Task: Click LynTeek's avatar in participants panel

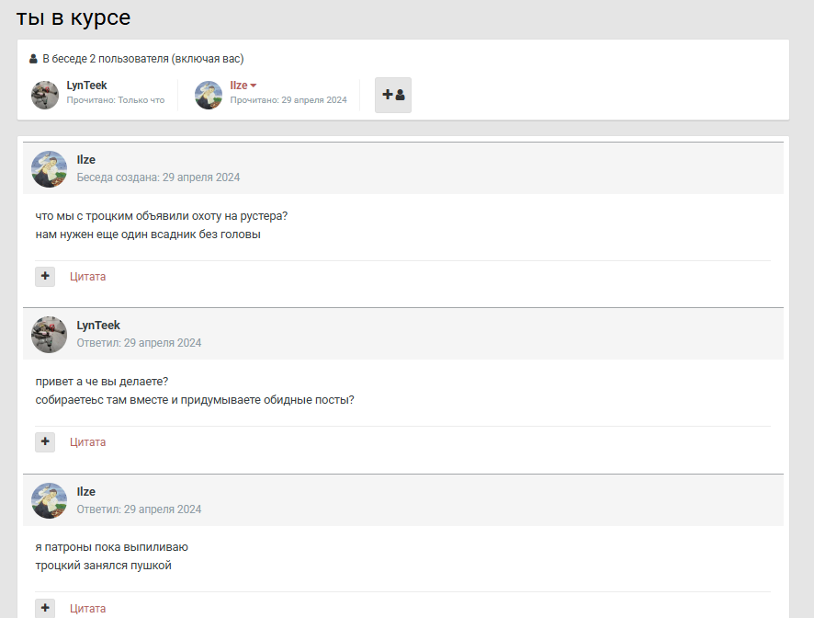Action: pos(45,95)
